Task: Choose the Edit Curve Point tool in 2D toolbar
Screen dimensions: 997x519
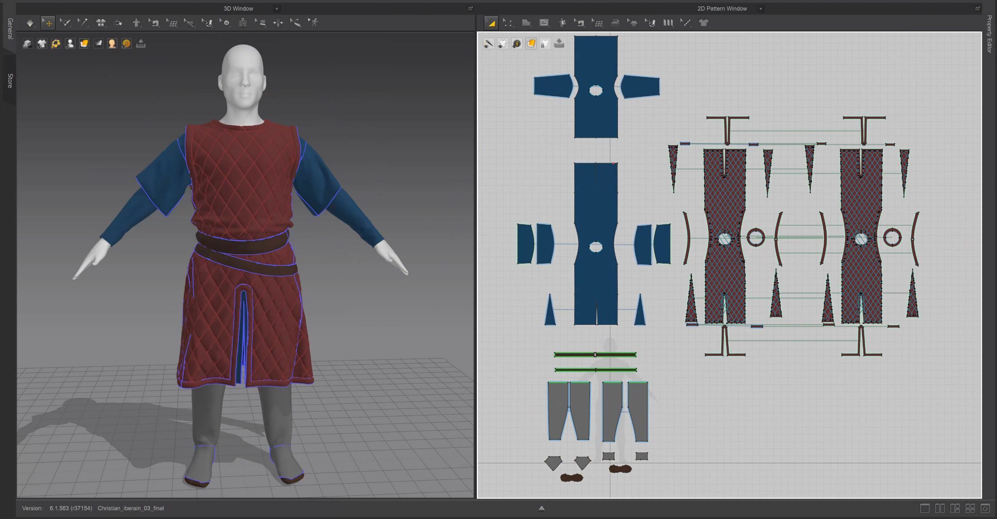Action: pyautogui.click(x=508, y=23)
